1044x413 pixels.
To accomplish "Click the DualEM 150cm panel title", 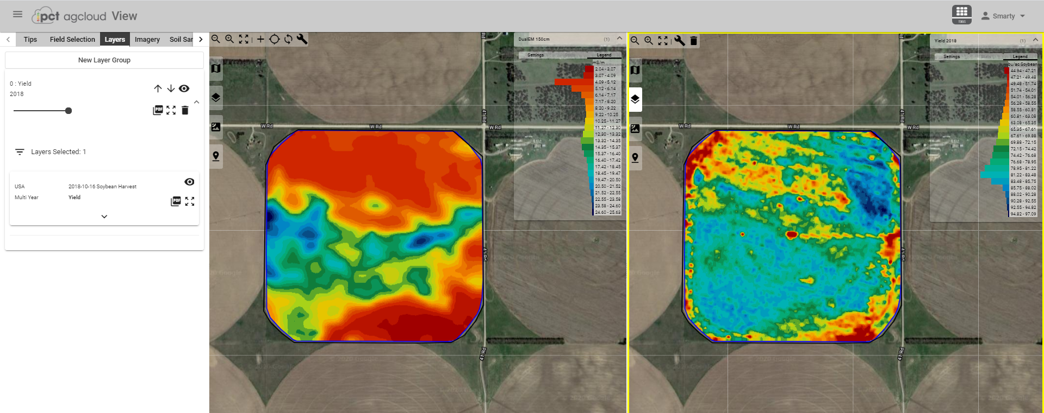I will click(534, 39).
